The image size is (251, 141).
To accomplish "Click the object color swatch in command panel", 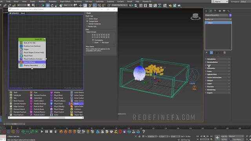I will [x=230, y=15].
